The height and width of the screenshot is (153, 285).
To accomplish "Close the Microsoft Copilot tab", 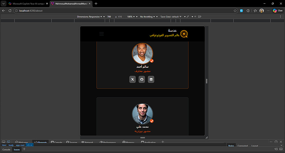I will pos(47,4).
